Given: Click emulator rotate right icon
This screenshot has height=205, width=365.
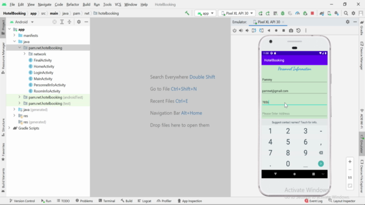Looking at the screenshot, I should pyautogui.click(x=261, y=30).
